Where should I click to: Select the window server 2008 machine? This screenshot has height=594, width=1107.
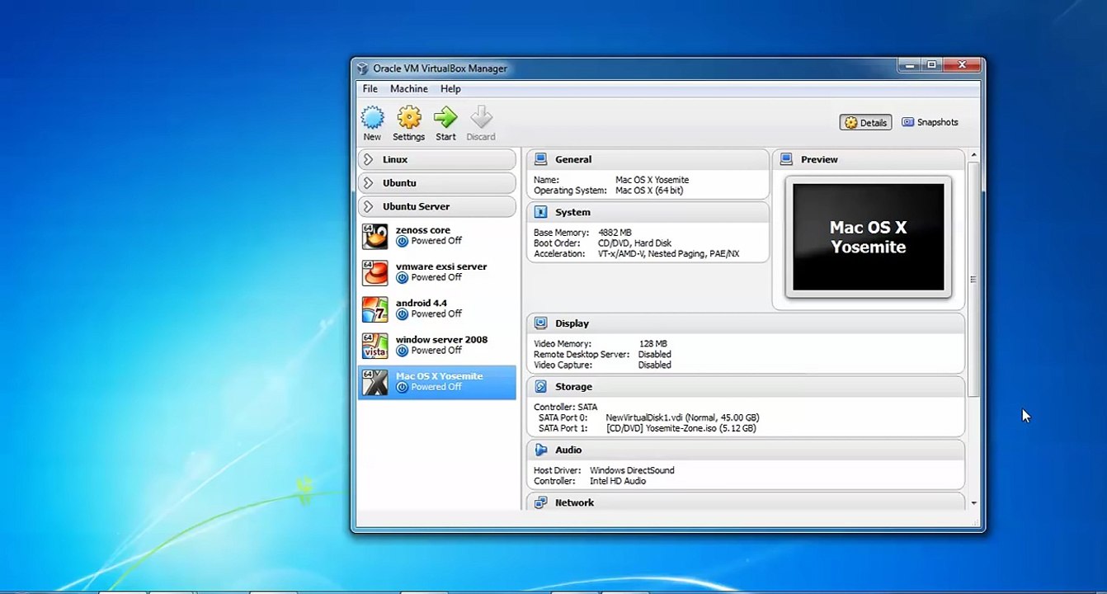(x=437, y=345)
